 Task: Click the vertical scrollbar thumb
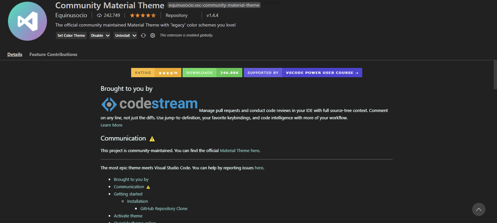[495, 75]
